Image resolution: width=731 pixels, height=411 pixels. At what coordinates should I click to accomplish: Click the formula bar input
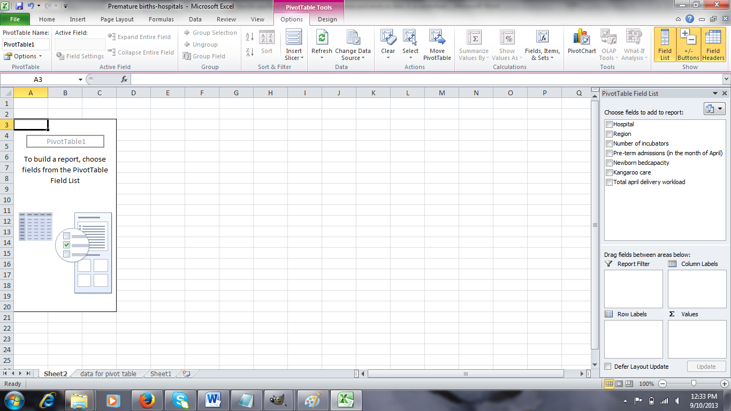pyautogui.click(x=426, y=79)
